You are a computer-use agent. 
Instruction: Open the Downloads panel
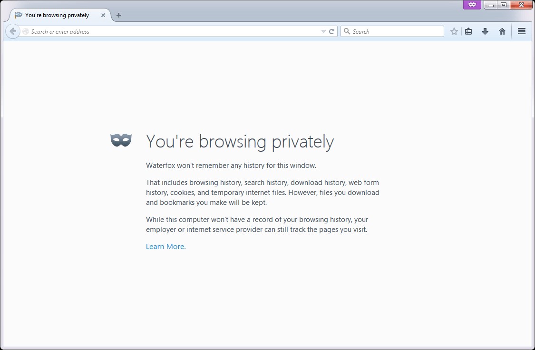[485, 31]
